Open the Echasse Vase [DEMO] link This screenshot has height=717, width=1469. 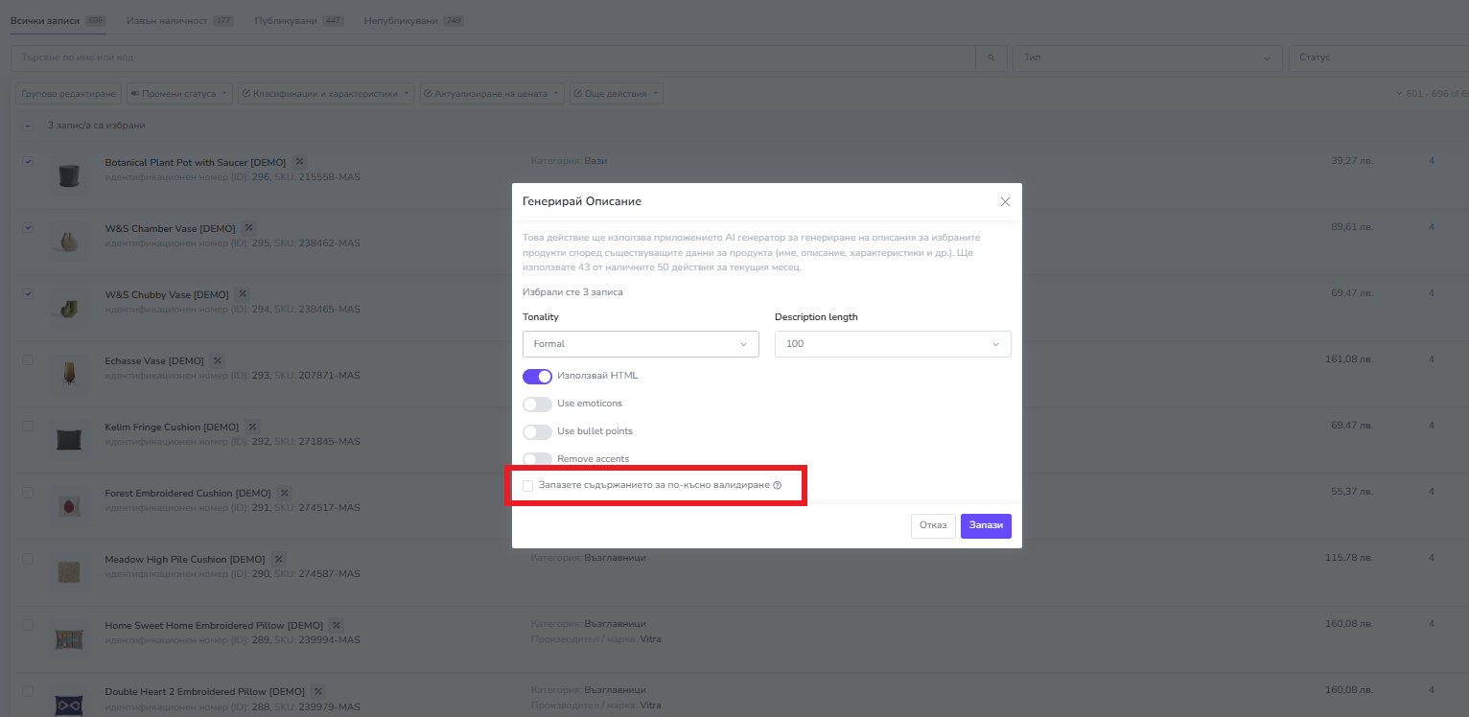tap(154, 360)
